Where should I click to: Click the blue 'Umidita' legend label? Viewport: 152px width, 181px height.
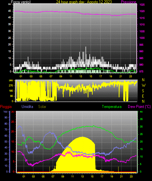(x=27, y=107)
